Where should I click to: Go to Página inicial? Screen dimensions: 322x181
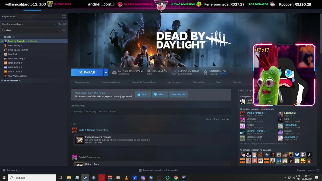pyautogui.click(x=9, y=16)
